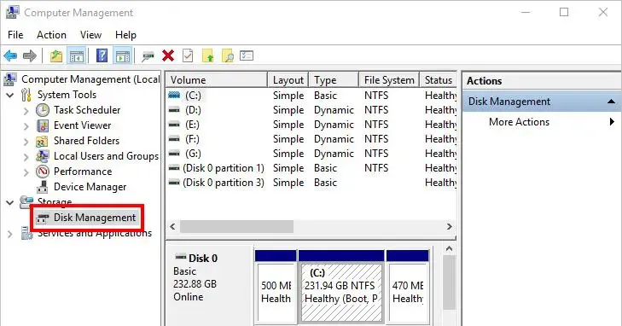622x326 pixels.
Task: Open the Help menu
Action: coord(125,35)
